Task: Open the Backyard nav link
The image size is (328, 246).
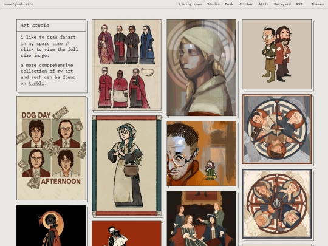Action: click(282, 4)
